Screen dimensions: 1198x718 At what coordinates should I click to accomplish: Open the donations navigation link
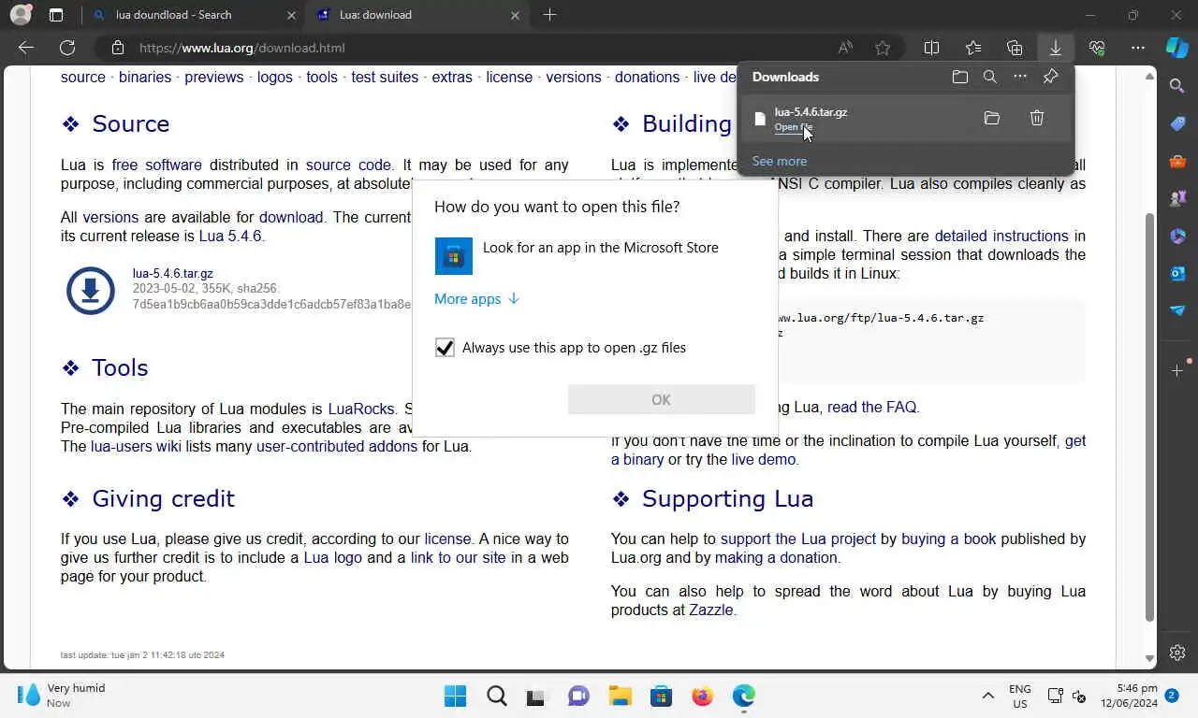[x=647, y=78]
